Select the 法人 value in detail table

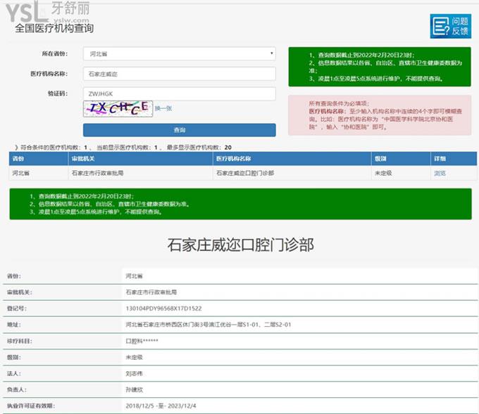134,373
